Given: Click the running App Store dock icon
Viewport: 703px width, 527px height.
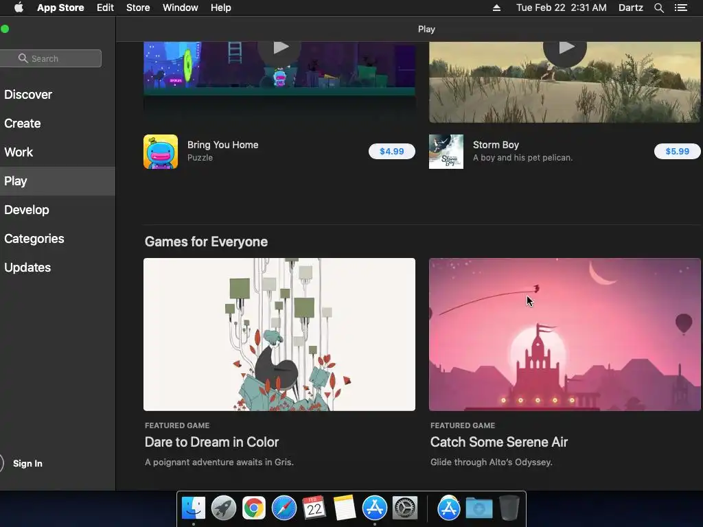Looking at the screenshot, I should pyautogui.click(x=374, y=508).
